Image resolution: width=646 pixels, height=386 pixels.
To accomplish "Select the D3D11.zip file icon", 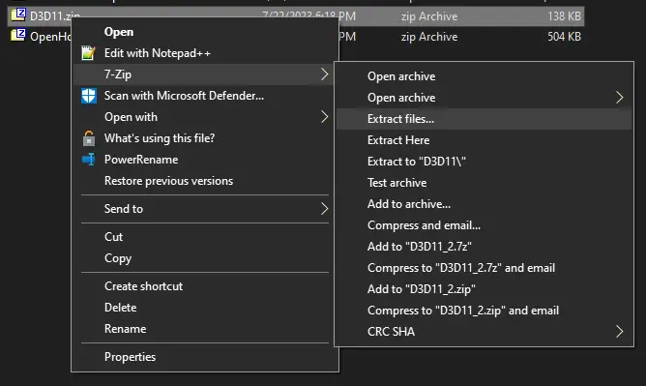I will pyautogui.click(x=18, y=15).
